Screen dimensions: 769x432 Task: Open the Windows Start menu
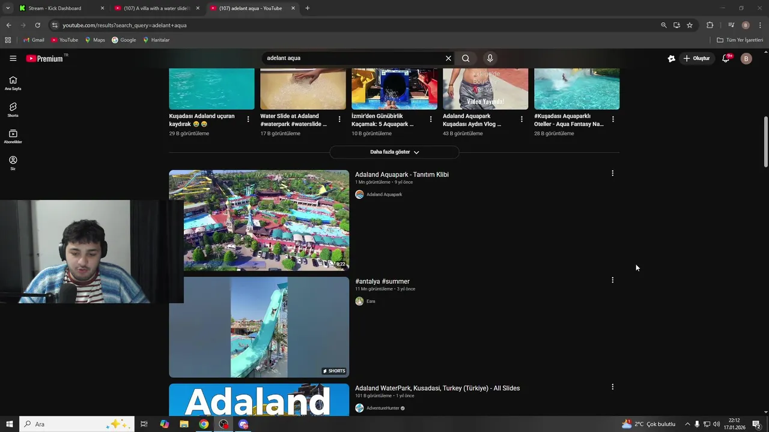9,424
